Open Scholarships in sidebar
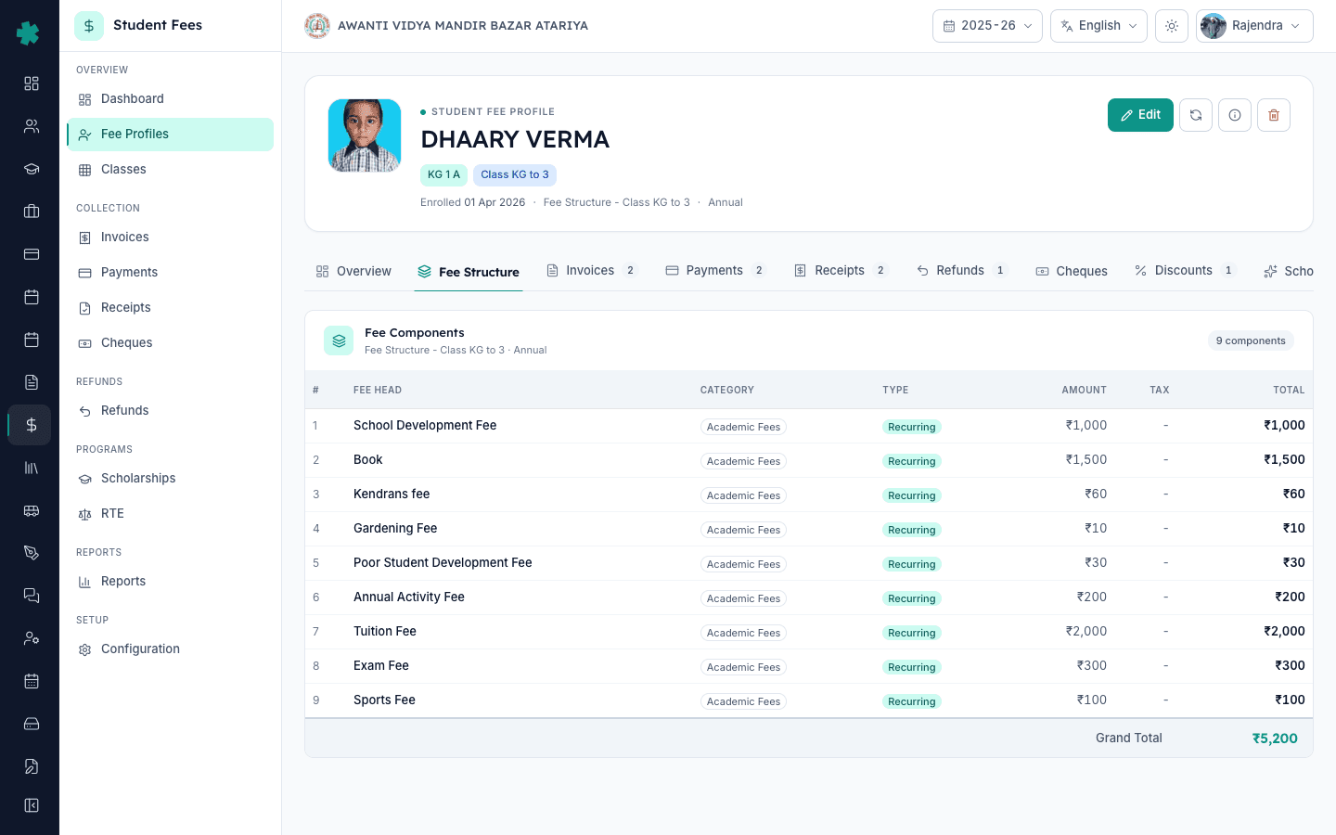This screenshot has width=1336, height=835. click(170, 479)
